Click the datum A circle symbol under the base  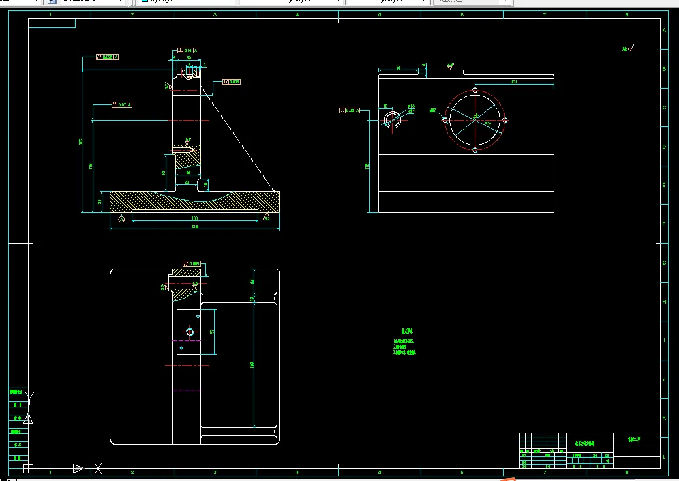coord(121,219)
